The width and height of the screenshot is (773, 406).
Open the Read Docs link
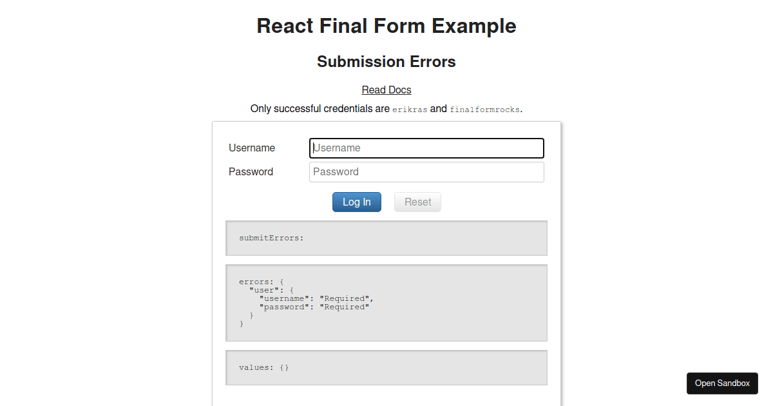(386, 90)
